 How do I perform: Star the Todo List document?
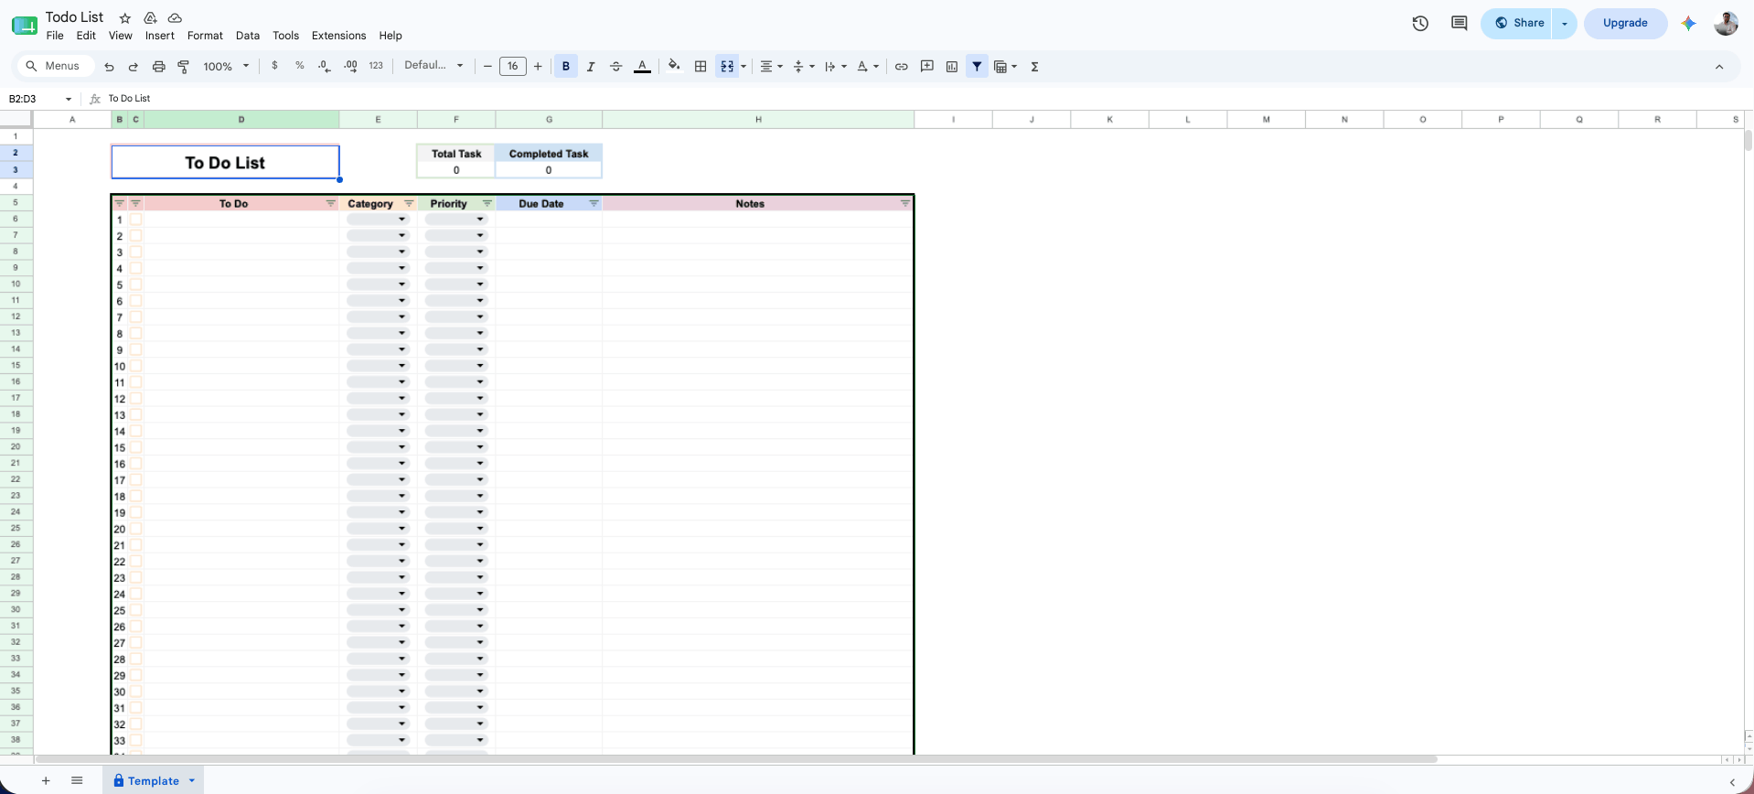click(125, 17)
